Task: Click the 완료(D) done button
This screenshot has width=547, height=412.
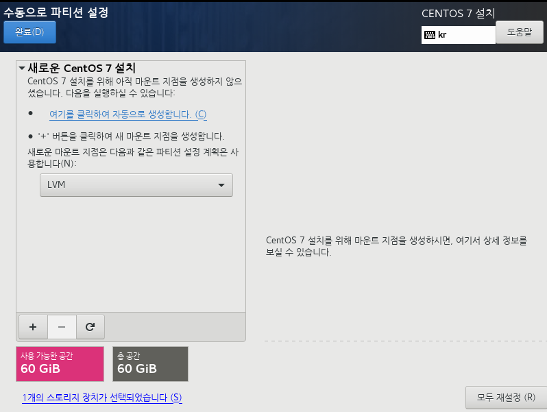Action: point(29,32)
